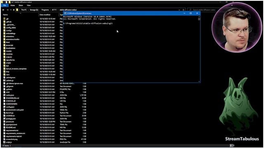Viewport: 264px width, 148px height.
Task: Go back using Explorer's back arrow
Action: click(x=3, y=10)
